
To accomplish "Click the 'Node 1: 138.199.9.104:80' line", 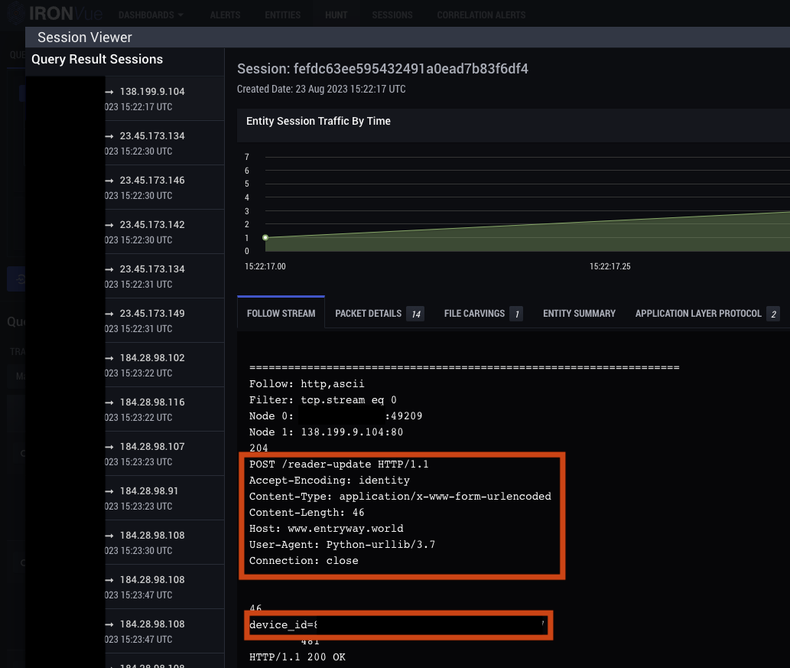I will pos(326,432).
